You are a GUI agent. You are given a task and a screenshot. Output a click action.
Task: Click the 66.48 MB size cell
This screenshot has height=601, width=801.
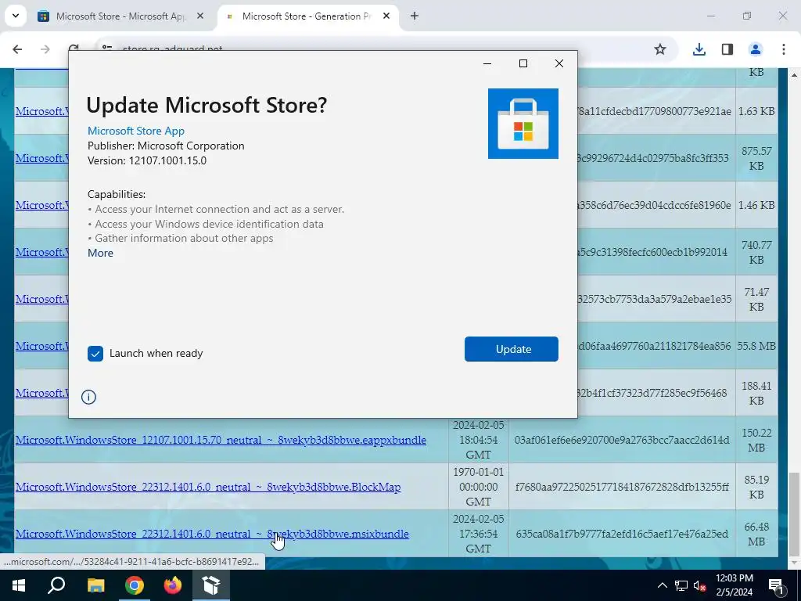(x=756, y=534)
